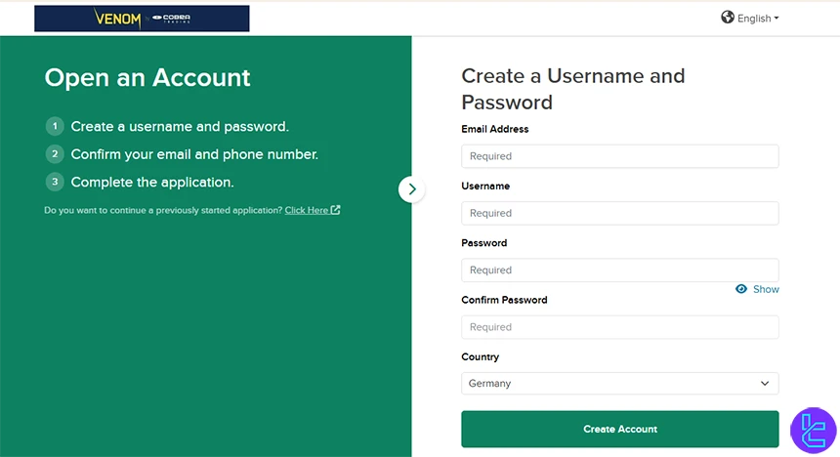Click the step 2 number badge

55,154
